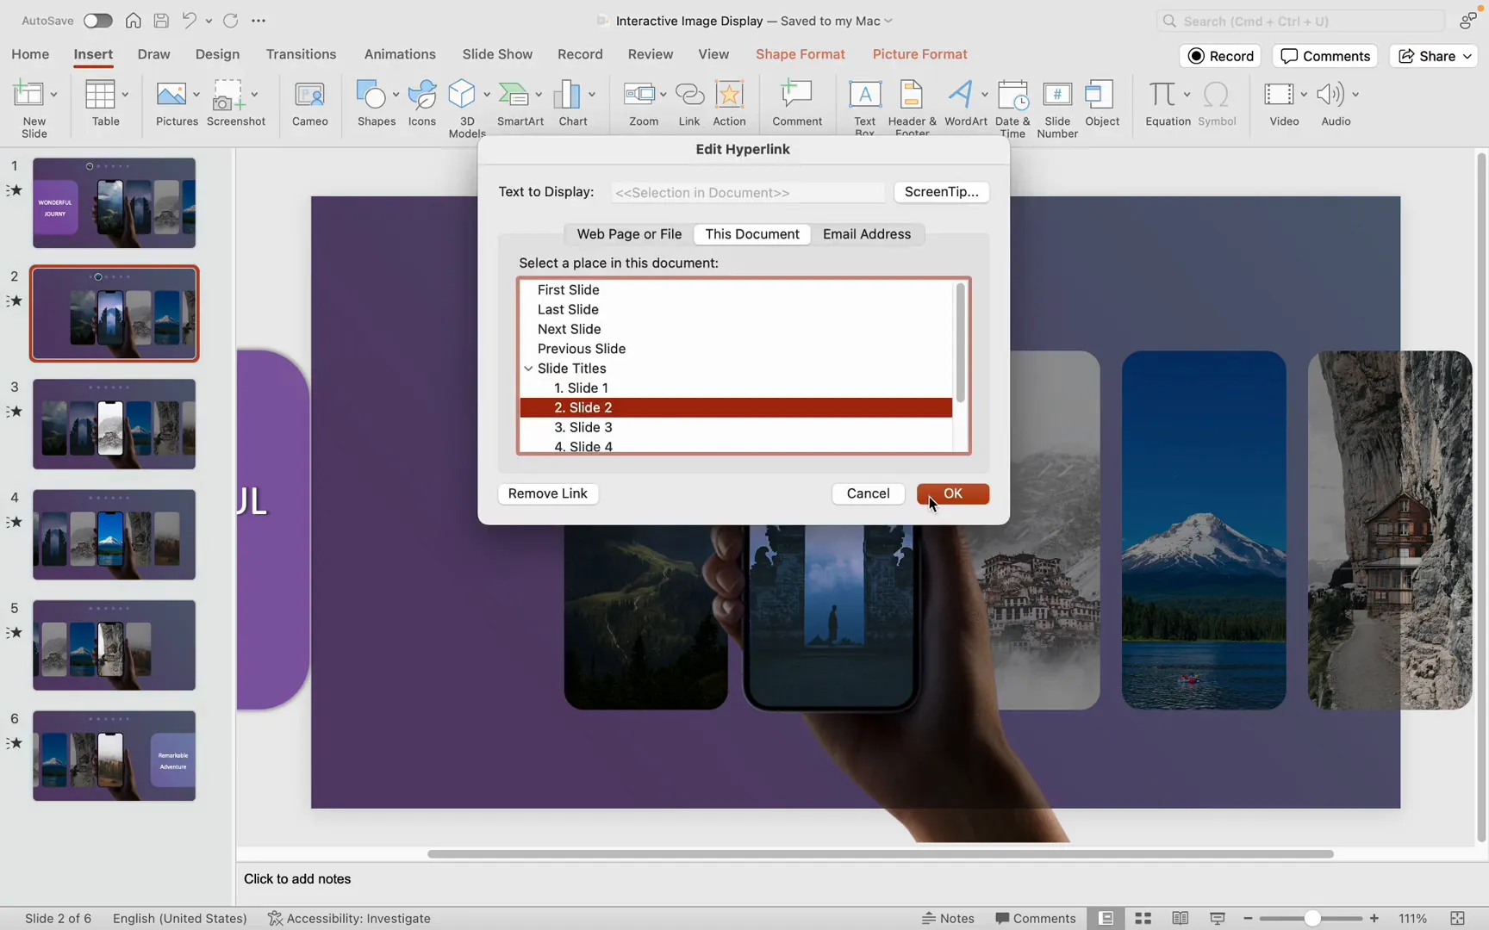Viewport: 1489px width, 930px height.
Task: Click the Home icon in title bar
Action: [133, 21]
